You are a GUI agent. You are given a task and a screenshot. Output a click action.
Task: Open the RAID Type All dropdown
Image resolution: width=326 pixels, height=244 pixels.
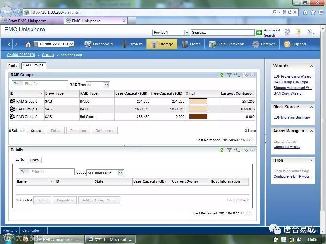pos(106,85)
